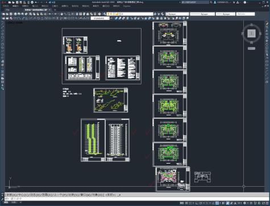Image resolution: width=270 pixels, height=206 pixels.
Task: Open the QuickCalc calculator icon
Action: pyautogui.click(x=95, y=14)
